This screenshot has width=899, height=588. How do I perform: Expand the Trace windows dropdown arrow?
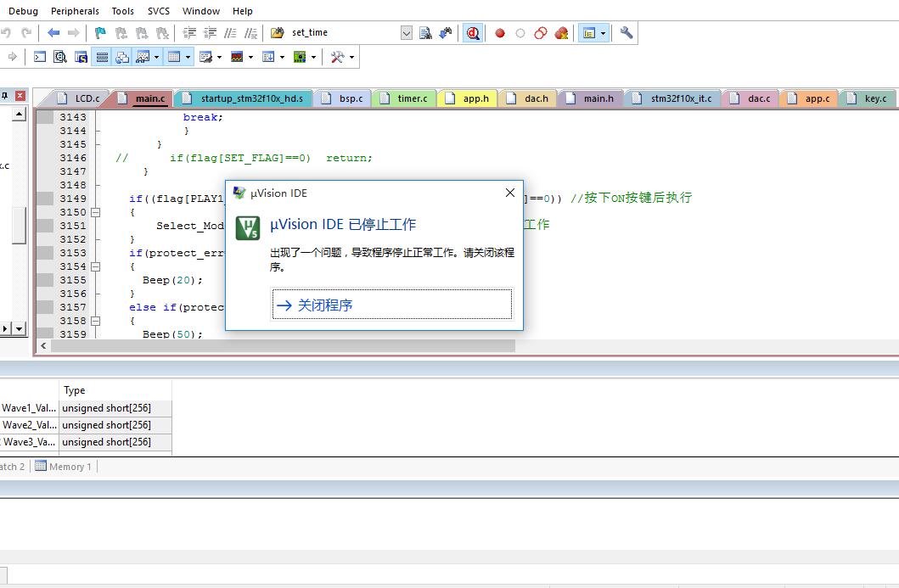point(282,57)
